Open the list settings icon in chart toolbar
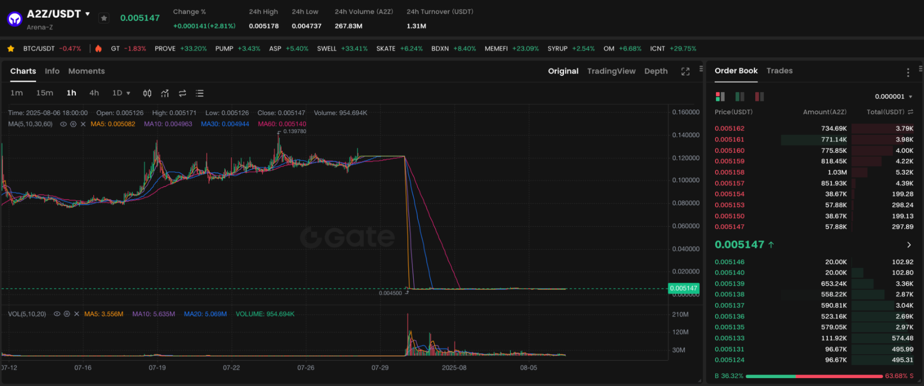924x386 pixels. point(200,93)
